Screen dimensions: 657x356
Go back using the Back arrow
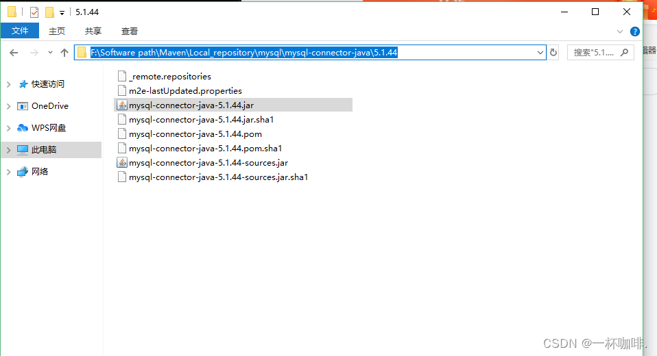14,53
